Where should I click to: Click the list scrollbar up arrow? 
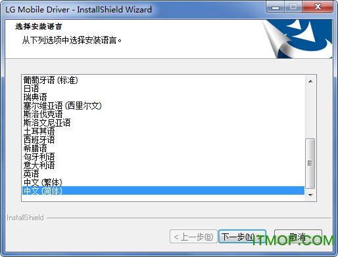coord(310,81)
